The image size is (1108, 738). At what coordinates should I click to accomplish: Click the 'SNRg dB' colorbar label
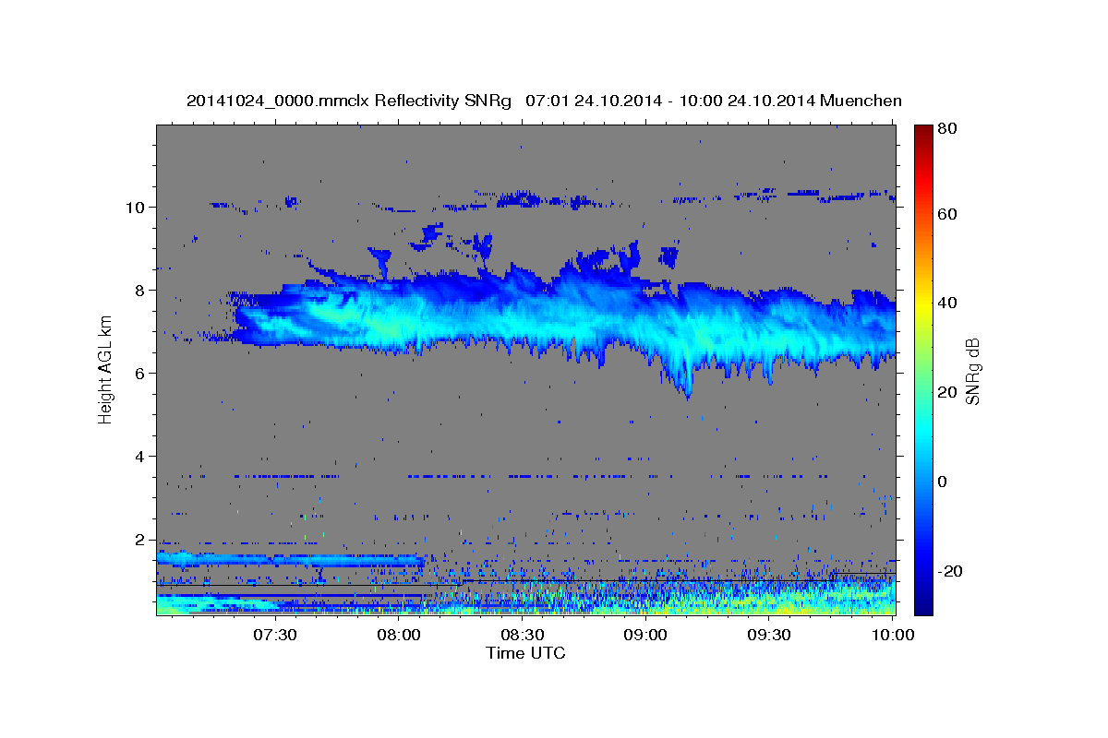(x=971, y=371)
